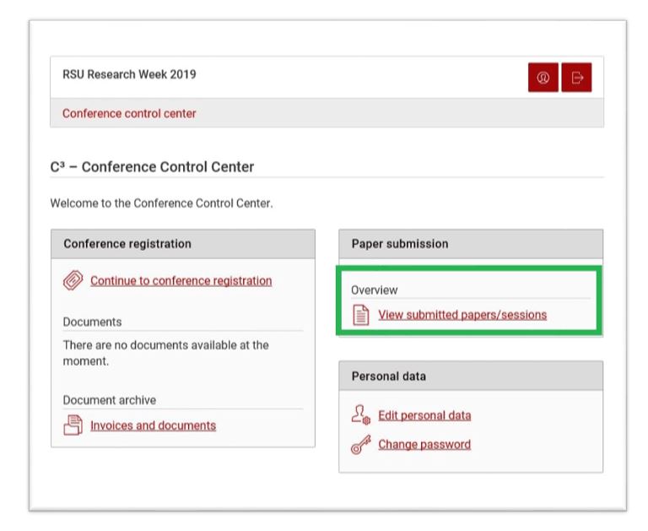Screen dimensions: 648x531
Task: Click the RSU Research Week 2019 title
Action: [x=129, y=74]
